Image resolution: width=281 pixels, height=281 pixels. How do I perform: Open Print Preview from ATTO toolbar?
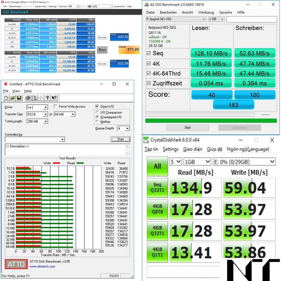pos(34,98)
